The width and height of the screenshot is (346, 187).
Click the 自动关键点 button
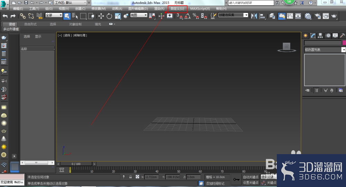pos(251,177)
